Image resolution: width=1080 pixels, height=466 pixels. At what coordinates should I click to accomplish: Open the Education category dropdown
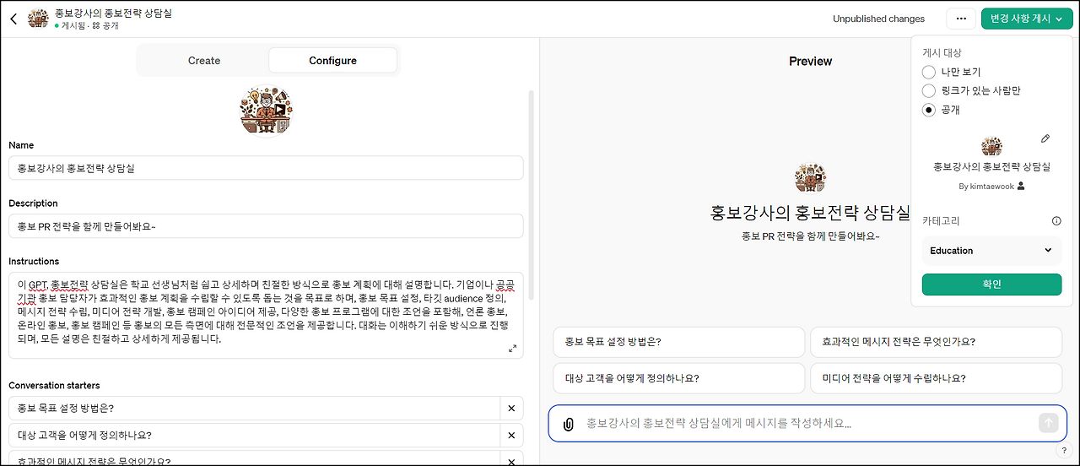pos(991,251)
